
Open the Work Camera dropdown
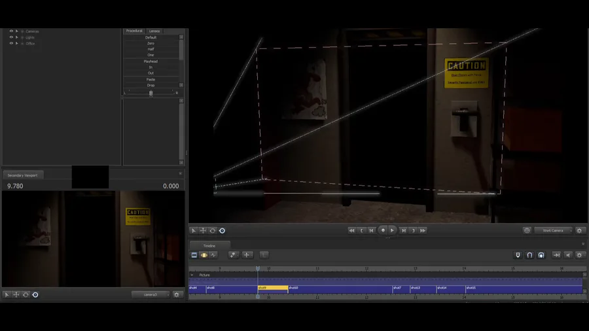click(x=553, y=230)
